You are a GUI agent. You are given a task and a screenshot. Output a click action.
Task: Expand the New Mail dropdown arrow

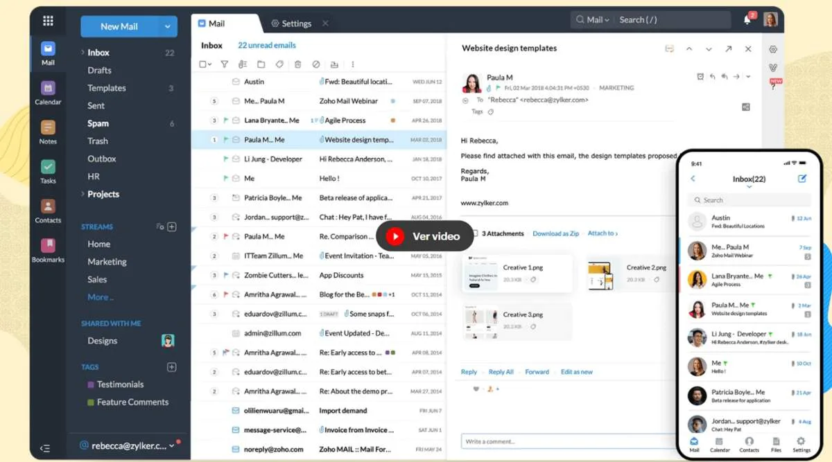(167, 26)
